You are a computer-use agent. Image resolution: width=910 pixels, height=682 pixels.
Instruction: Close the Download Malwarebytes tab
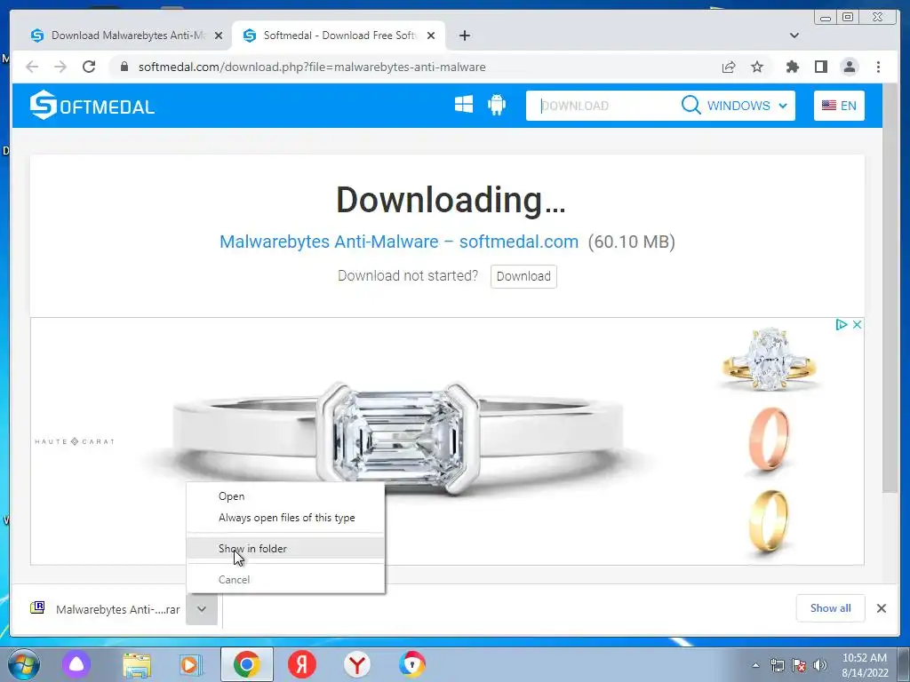click(219, 36)
